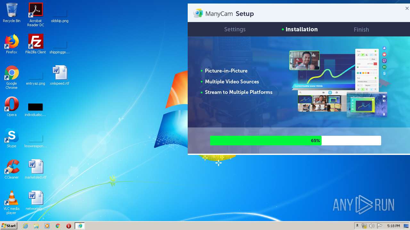Select the shippingge... file on the desktop
Viewport: 410px width, 230px height.
(60, 47)
